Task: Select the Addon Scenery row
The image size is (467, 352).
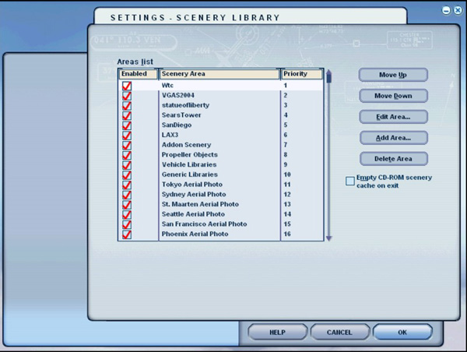Action: [221, 145]
